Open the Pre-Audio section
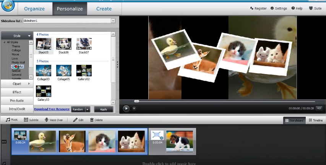 pos(17,100)
